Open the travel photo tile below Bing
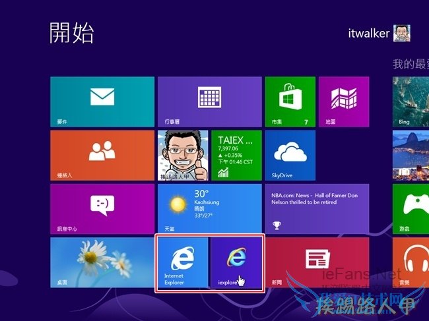Screen dimensions: 429x321 tap(411, 155)
